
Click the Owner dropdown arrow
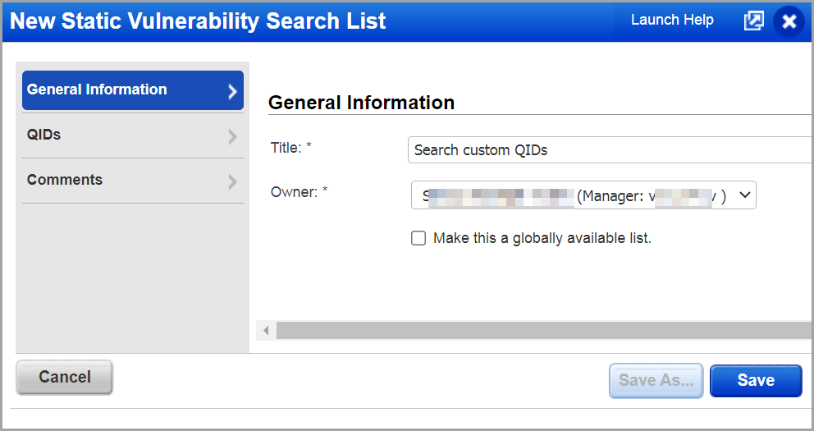(x=744, y=195)
